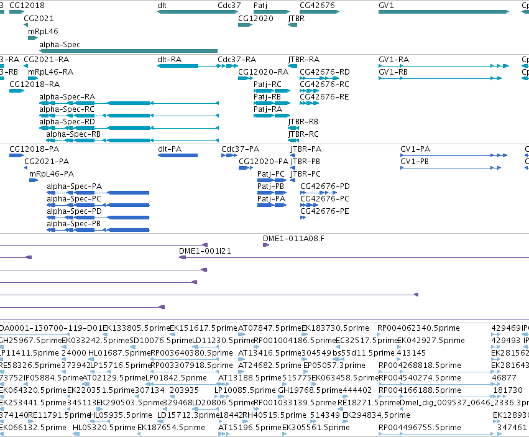Select EST RP004062340.5prime label
The width and height of the screenshot is (529, 437).
[x=418, y=328]
